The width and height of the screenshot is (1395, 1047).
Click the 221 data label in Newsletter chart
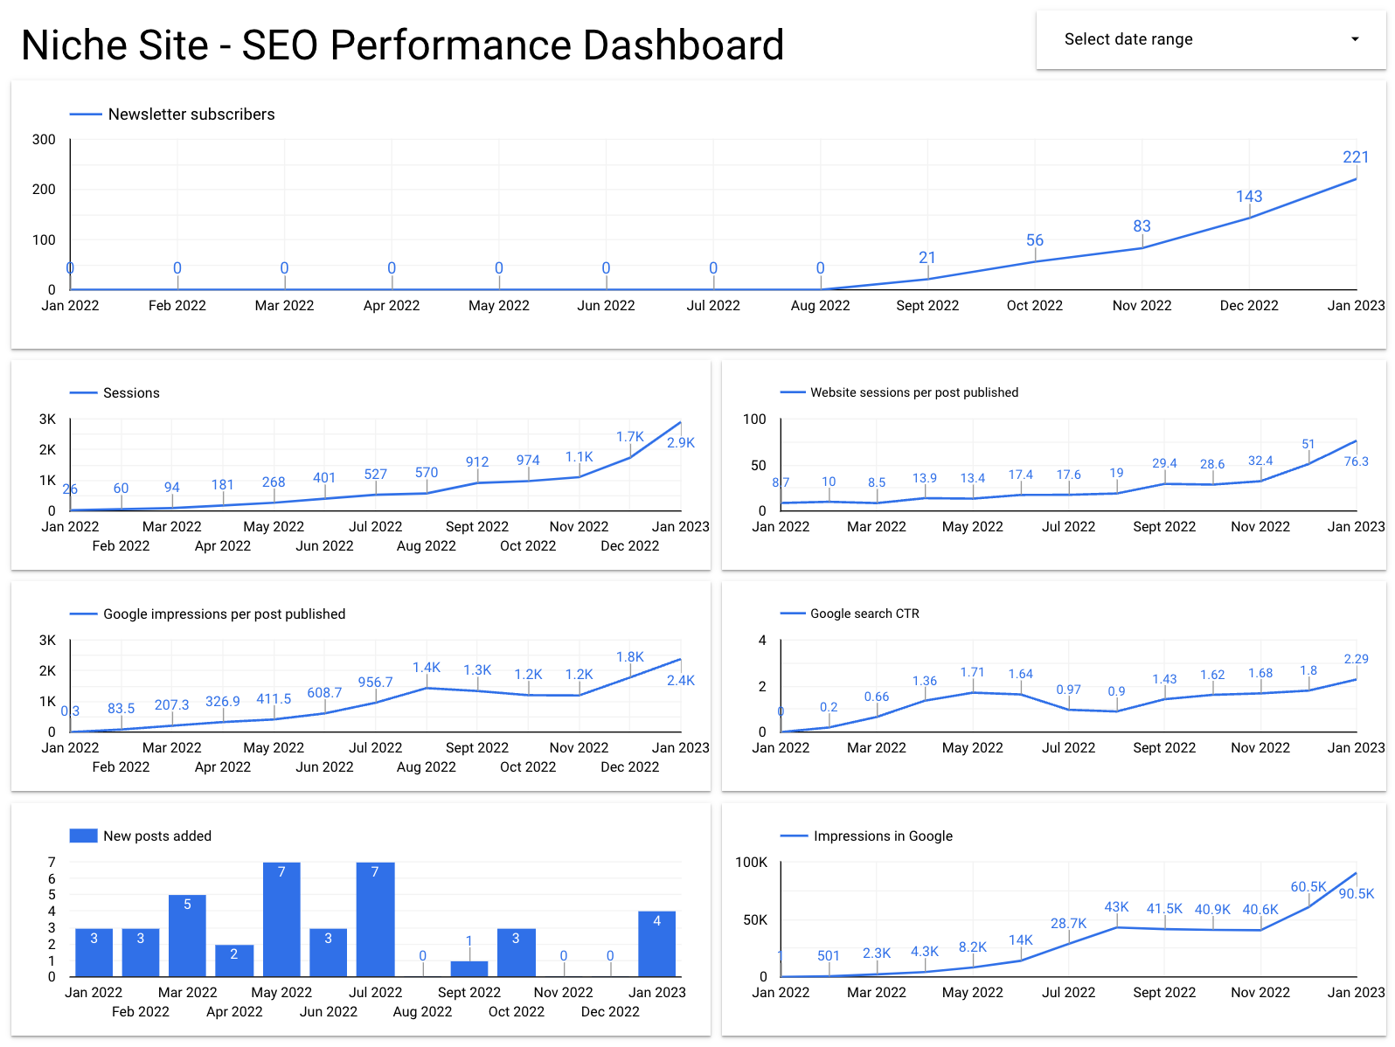coord(1356,157)
